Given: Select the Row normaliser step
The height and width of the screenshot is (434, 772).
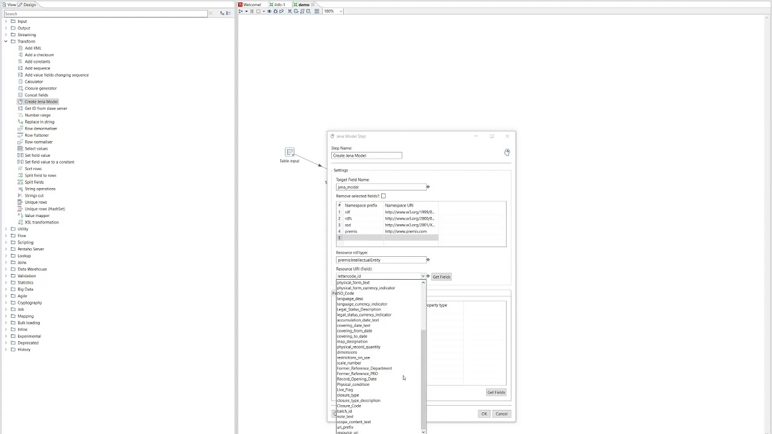Looking at the screenshot, I should pos(39,142).
